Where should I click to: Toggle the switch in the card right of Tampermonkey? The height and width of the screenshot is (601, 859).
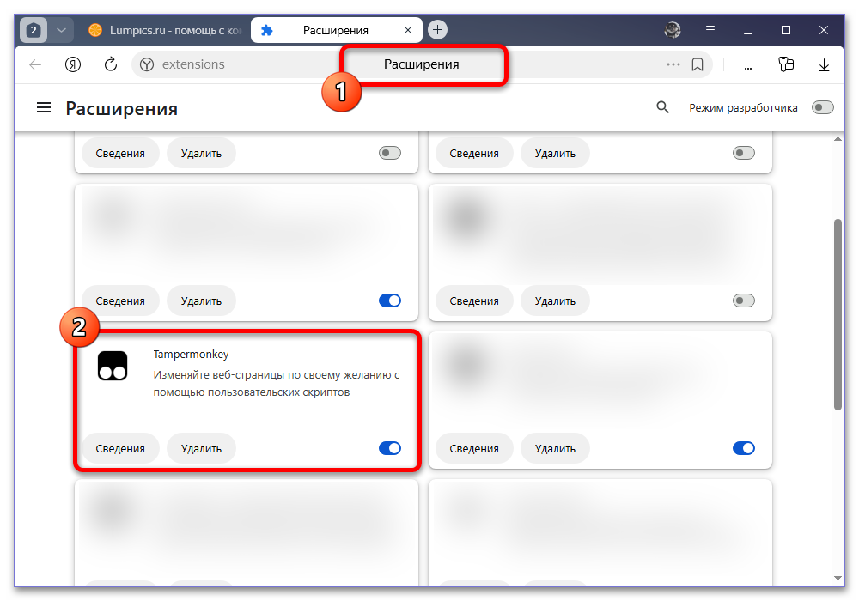pos(744,448)
